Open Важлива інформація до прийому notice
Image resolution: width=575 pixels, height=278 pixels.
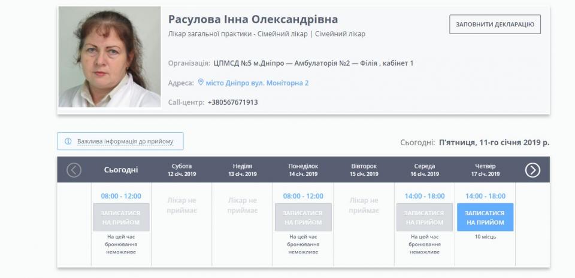click(125, 142)
